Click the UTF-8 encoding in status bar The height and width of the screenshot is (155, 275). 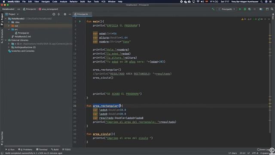click(x=255, y=153)
